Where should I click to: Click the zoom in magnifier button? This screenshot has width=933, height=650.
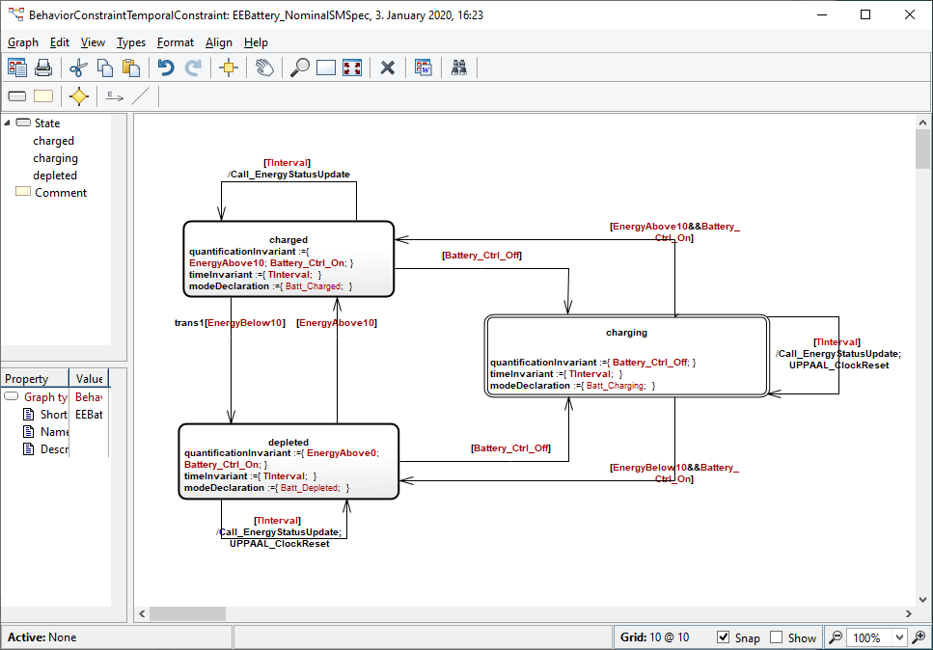point(919,637)
